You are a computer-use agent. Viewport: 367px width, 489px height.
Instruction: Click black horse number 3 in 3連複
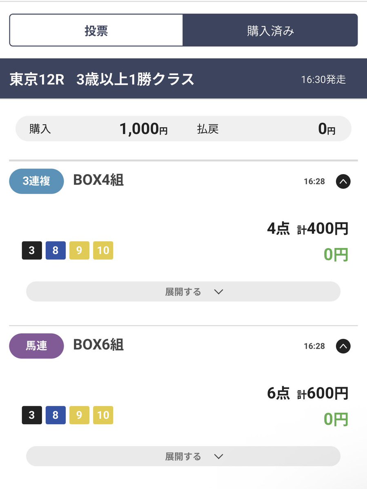click(32, 250)
